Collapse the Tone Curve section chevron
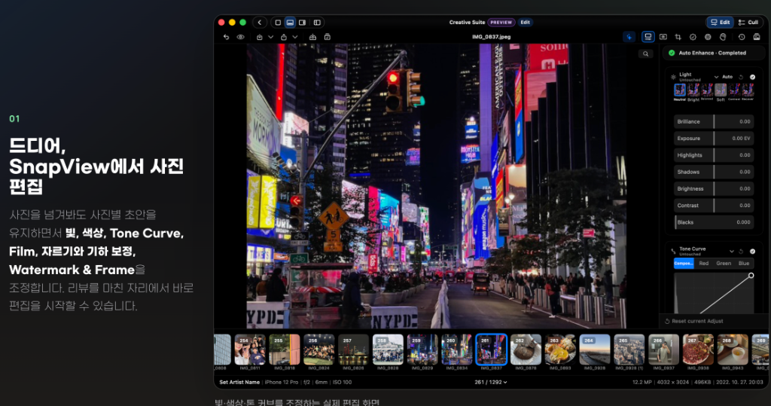This screenshot has width=771, height=406. (732, 251)
